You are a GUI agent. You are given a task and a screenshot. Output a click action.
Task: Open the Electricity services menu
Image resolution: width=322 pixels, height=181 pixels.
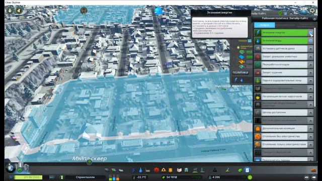click(x=134, y=170)
